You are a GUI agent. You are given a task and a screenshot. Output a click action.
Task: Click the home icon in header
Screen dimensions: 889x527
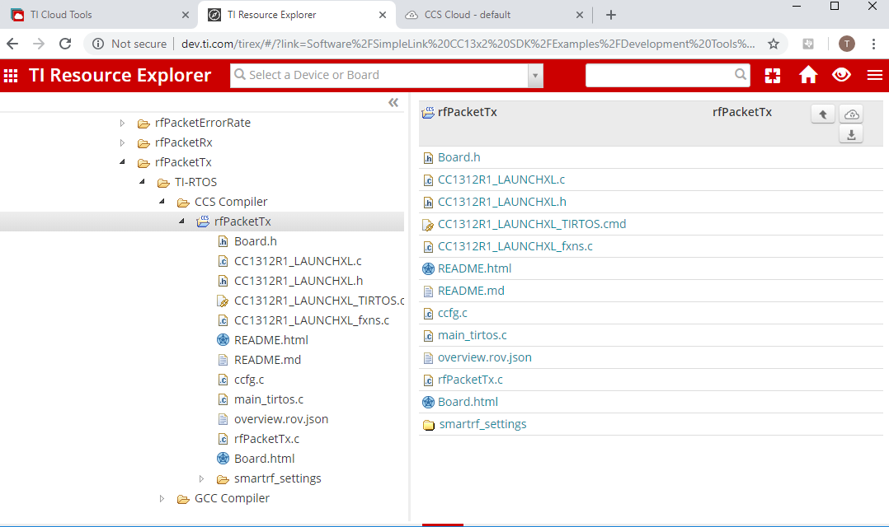pyautogui.click(x=808, y=75)
